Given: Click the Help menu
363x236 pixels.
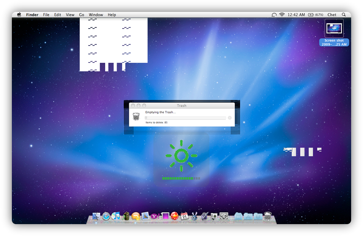Looking at the screenshot, I should point(112,14).
